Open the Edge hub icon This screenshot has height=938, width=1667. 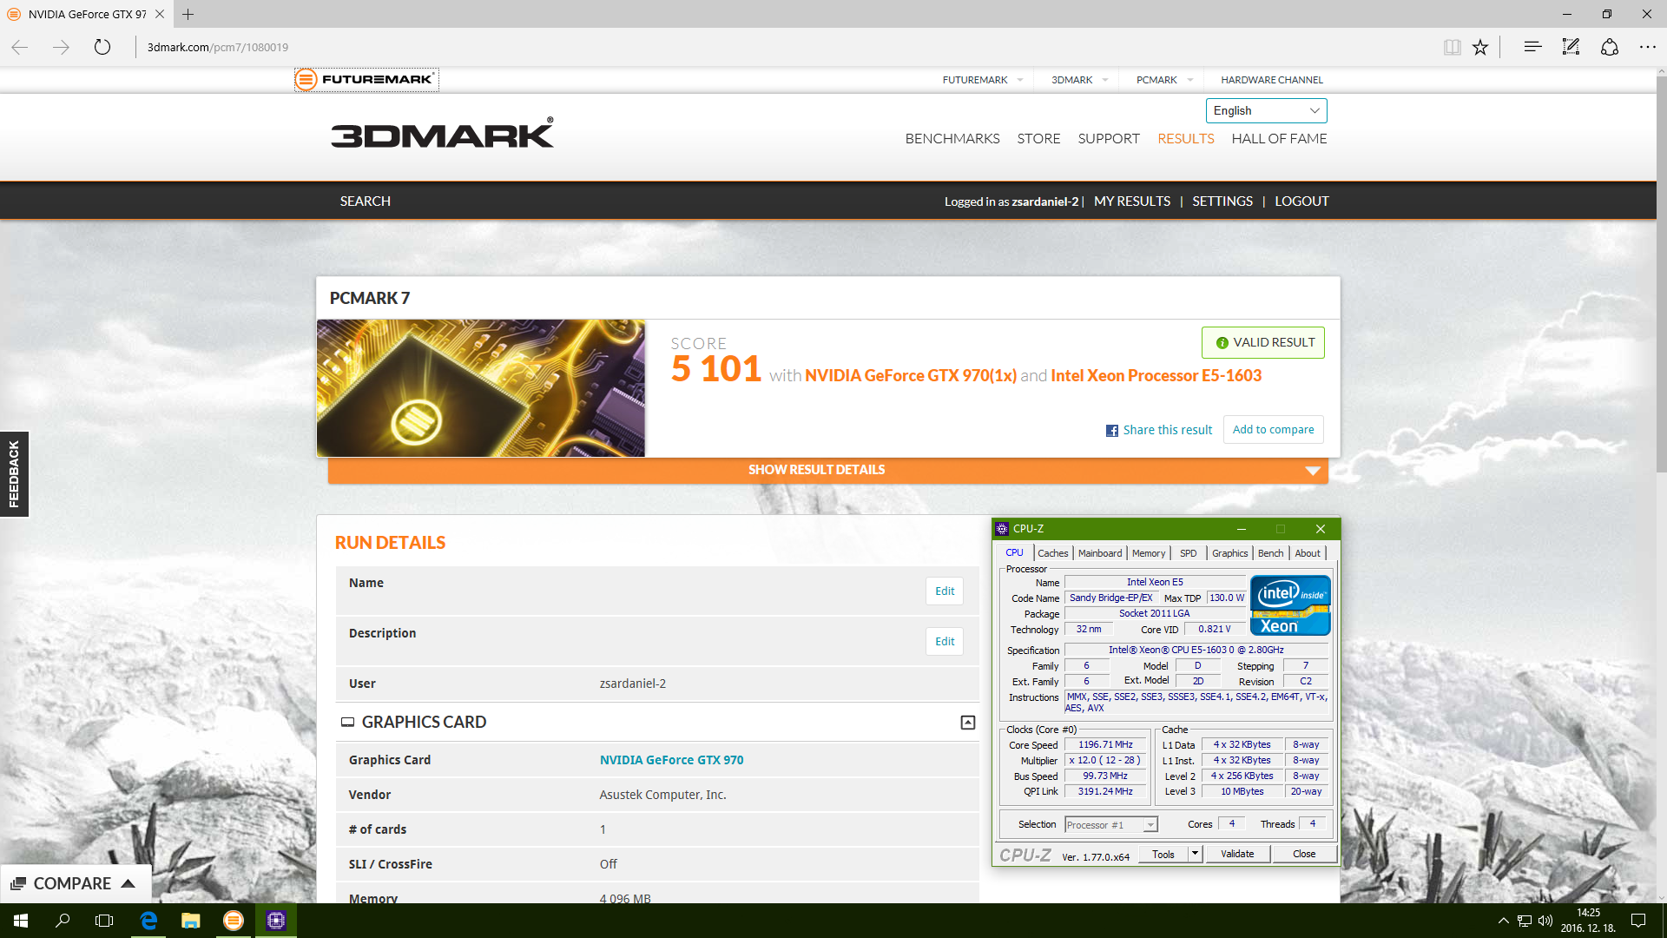tap(1532, 47)
